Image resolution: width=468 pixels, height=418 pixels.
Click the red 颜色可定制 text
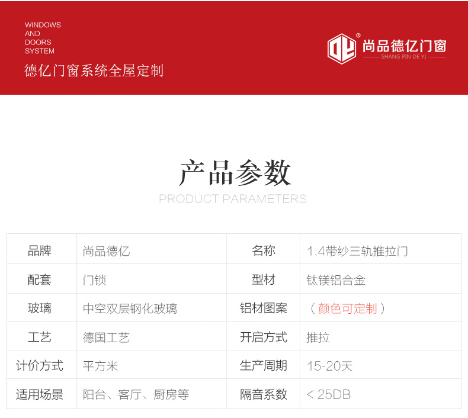click(347, 308)
